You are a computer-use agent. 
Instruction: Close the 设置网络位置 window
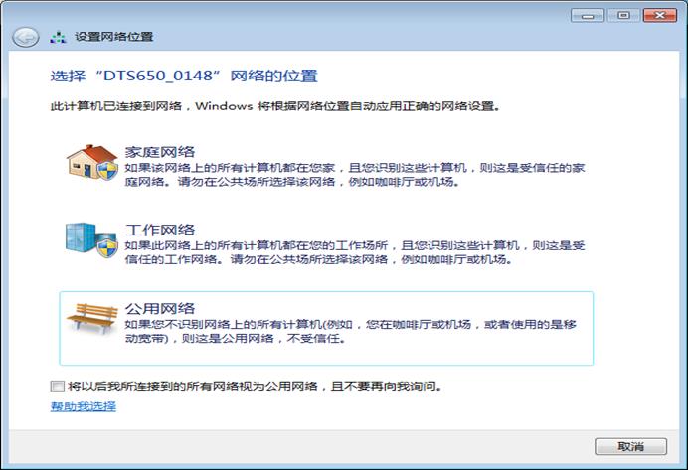click(660, 15)
